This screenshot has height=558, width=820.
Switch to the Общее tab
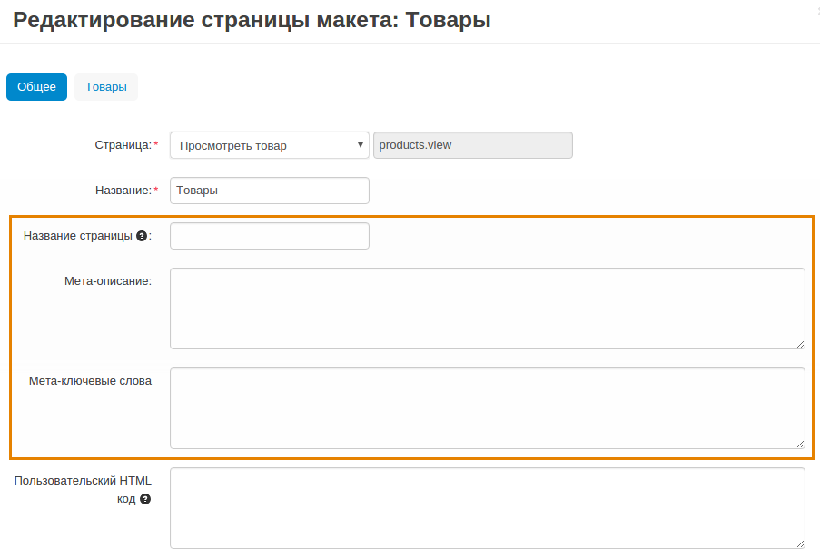[36, 87]
